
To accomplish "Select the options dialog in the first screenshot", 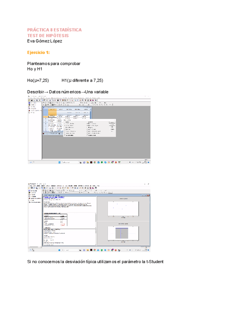I will [89, 128].
